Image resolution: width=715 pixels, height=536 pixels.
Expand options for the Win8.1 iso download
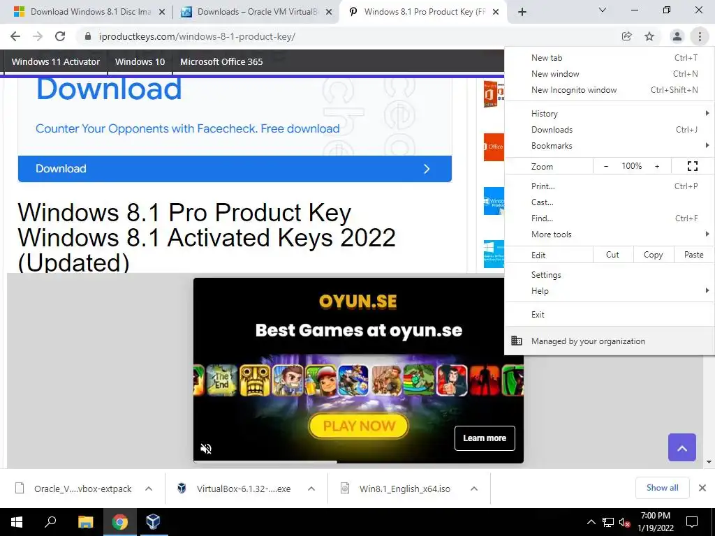click(474, 489)
